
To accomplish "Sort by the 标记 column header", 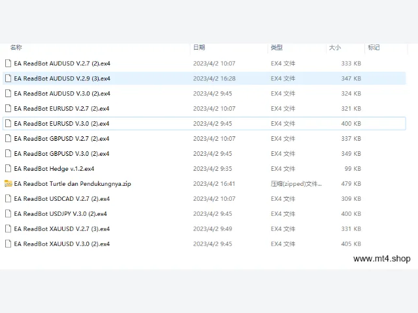I will (374, 48).
